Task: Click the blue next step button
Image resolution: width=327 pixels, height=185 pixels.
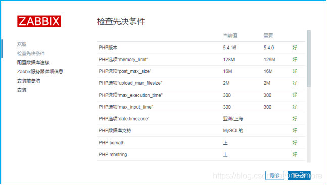Action: 299,175
